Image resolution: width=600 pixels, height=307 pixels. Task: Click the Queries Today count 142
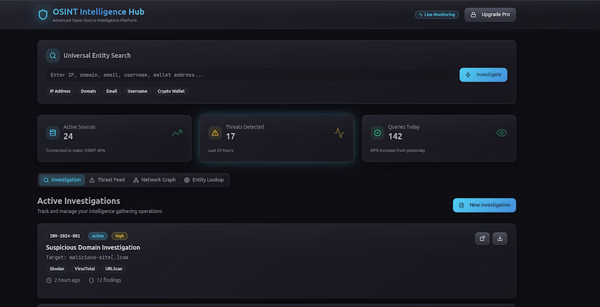(395, 136)
